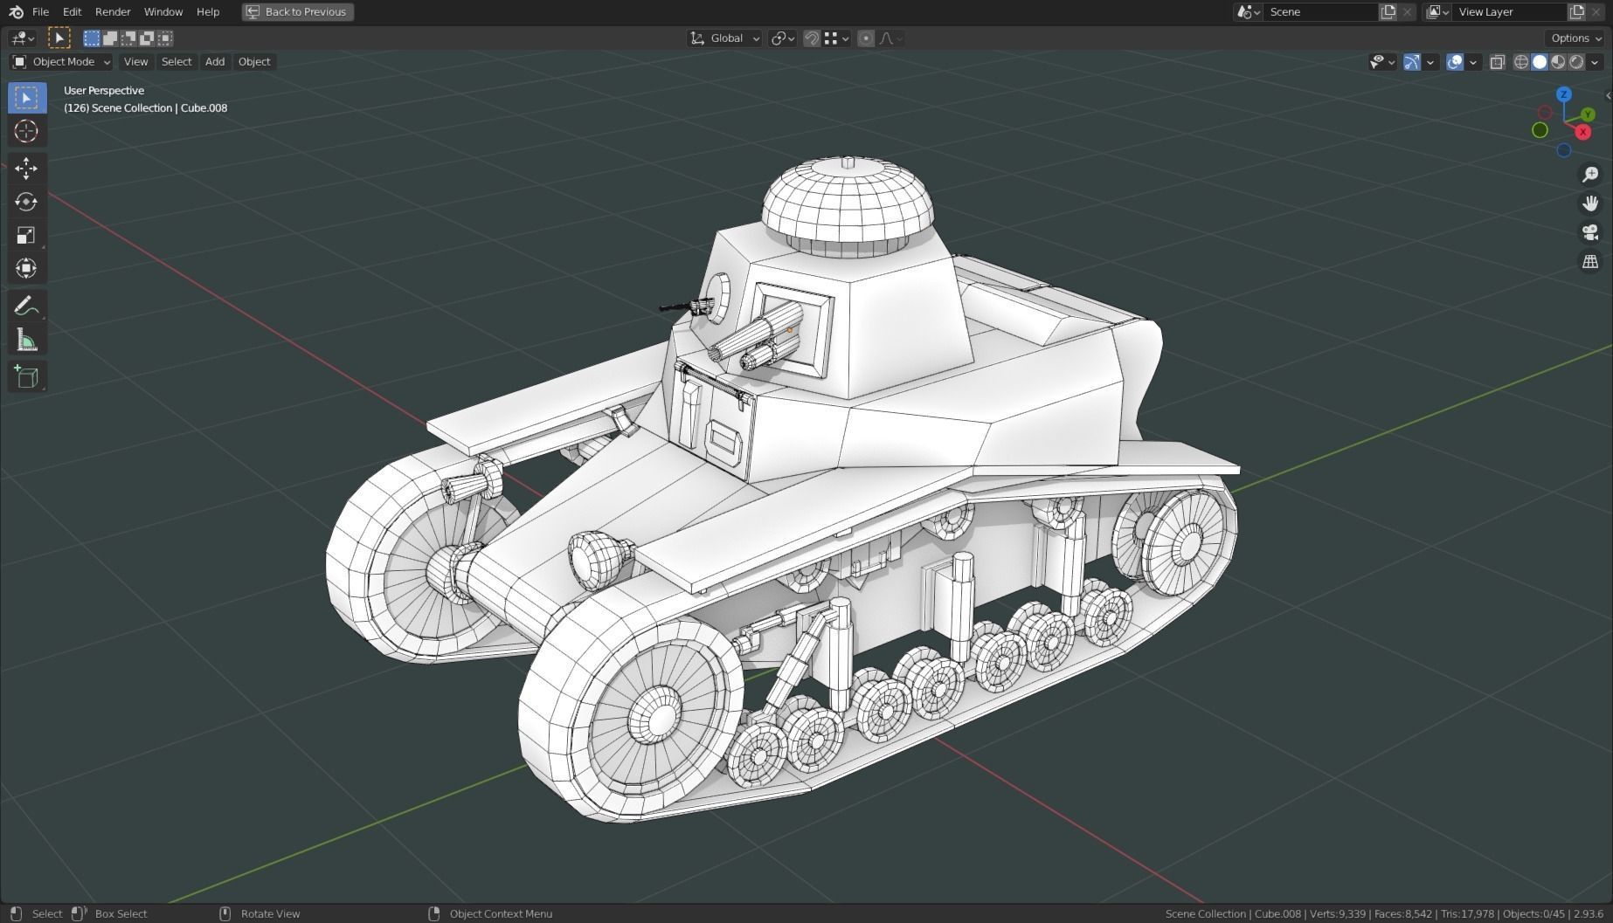Choose the Extend selection mode icon
Image resolution: width=1613 pixels, height=923 pixels.
pos(110,38)
